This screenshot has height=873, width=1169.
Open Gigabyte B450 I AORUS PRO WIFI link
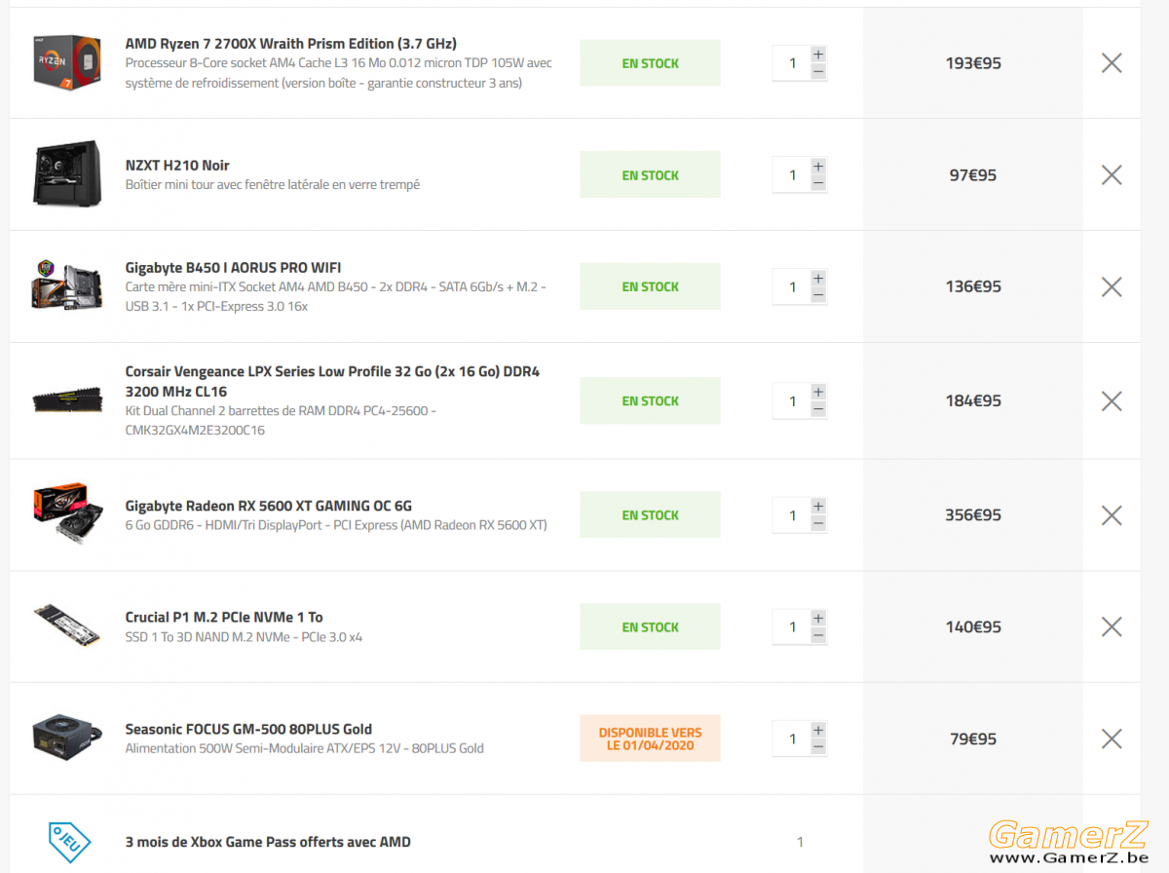tap(233, 268)
